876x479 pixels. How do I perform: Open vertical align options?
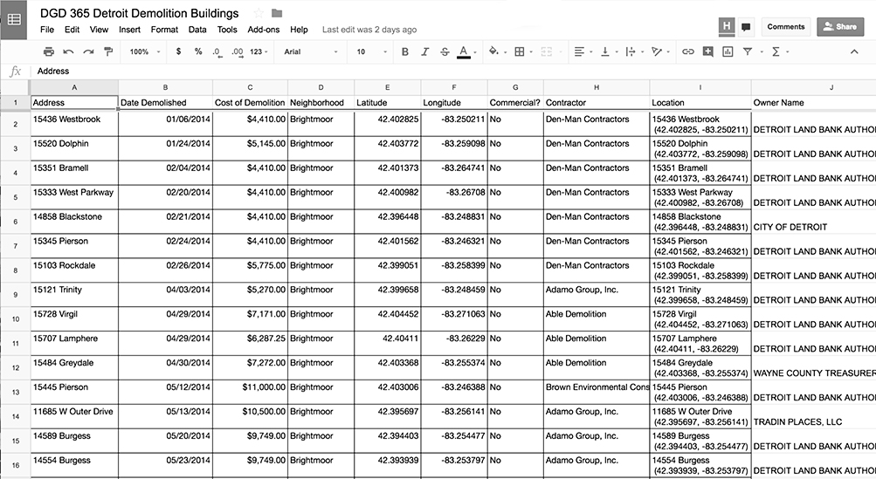point(609,51)
